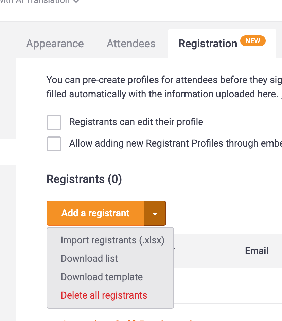Expand the AI Translation chevron
The height and width of the screenshot is (321, 282).
[x=76, y=1]
